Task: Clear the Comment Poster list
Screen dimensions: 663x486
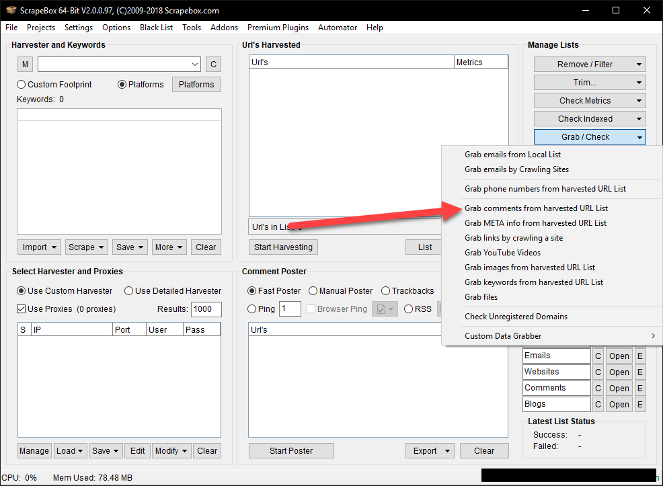Action: coord(484,451)
